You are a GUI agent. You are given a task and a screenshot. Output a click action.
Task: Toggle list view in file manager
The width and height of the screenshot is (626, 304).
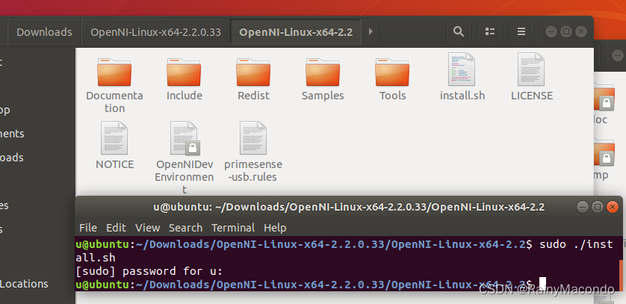[490, 31]
